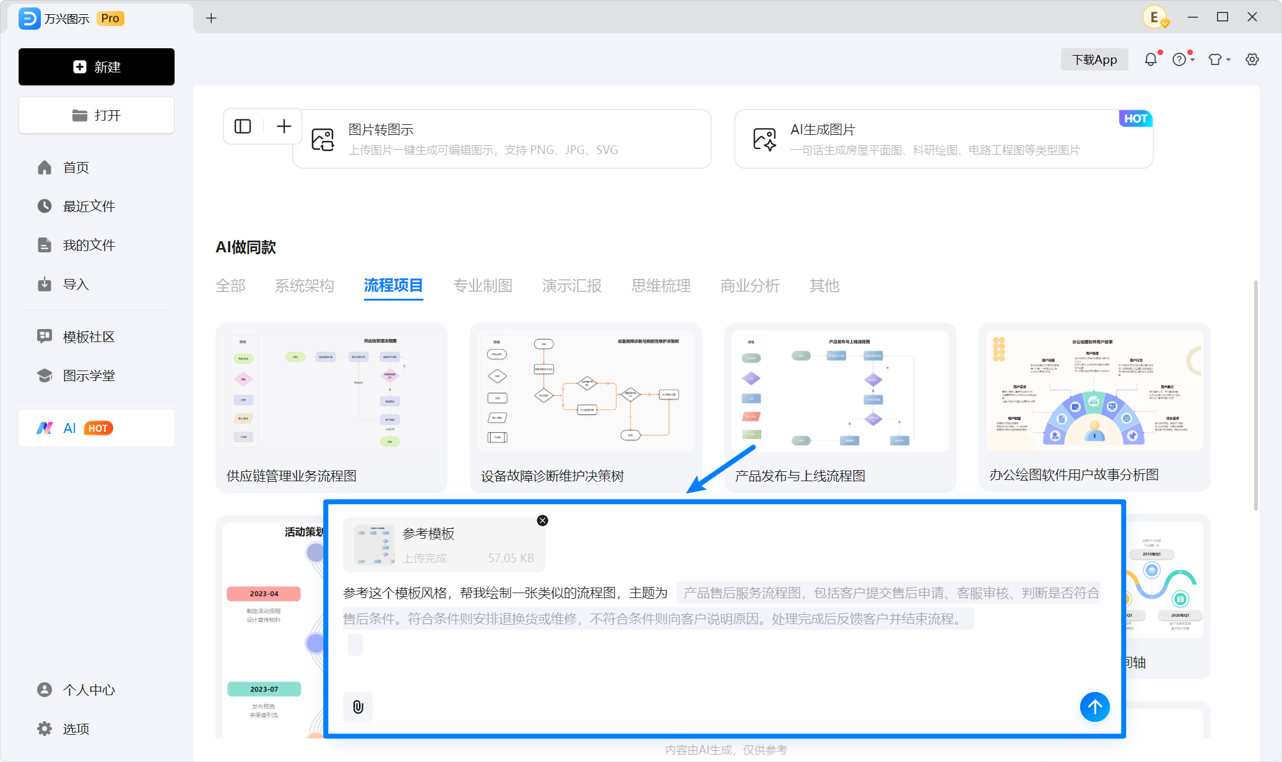Click the 参考模板 attachment thumbnail
The width and height of the screenshot is (1282, 762).
click(x=375, y=545)
